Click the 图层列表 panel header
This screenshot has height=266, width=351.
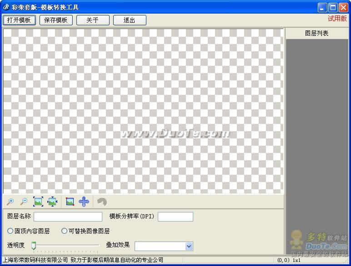[317, 33]
